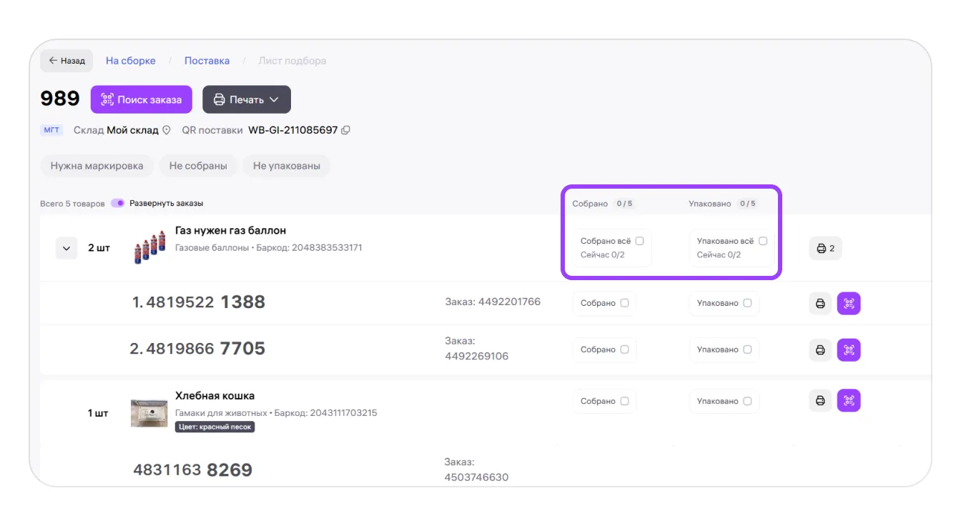Image resolution: width=961 pixels, height=526 pixels.
Task: Click the printer icon for order 4492269106
Action: pos(820,350)
